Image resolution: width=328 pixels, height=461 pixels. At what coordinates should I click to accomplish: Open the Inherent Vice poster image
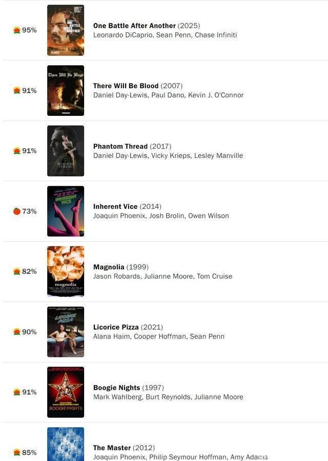point(66,211)
